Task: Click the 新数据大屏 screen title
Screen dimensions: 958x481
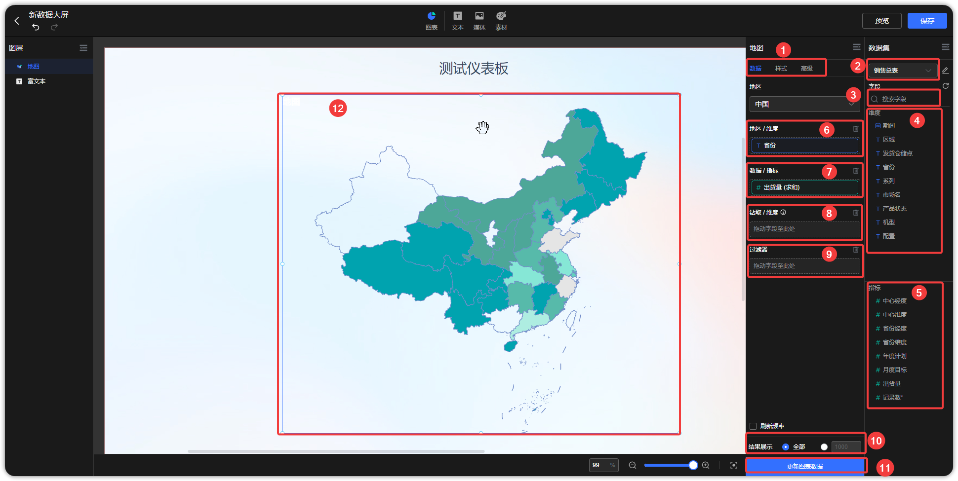Action: coord(49,15)
